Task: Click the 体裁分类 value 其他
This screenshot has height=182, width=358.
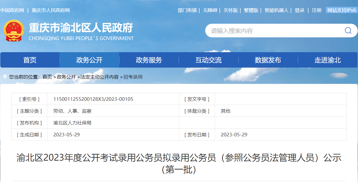Action: [x=225, y=111]
